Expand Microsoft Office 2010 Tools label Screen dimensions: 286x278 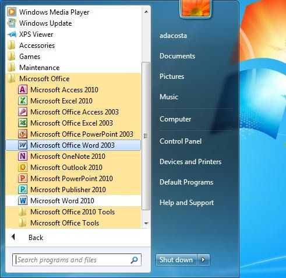coord(73,212)
